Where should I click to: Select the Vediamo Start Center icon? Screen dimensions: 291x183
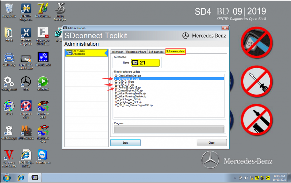pos(9,158)
